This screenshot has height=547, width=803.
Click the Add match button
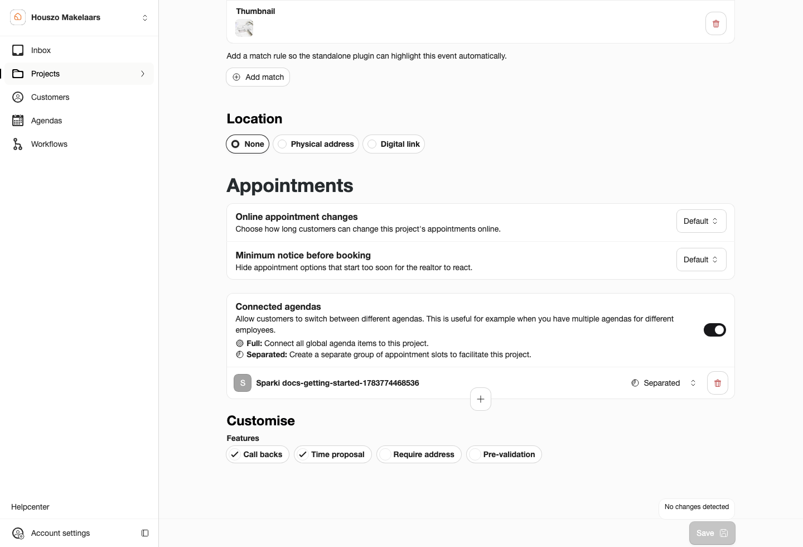258,77
